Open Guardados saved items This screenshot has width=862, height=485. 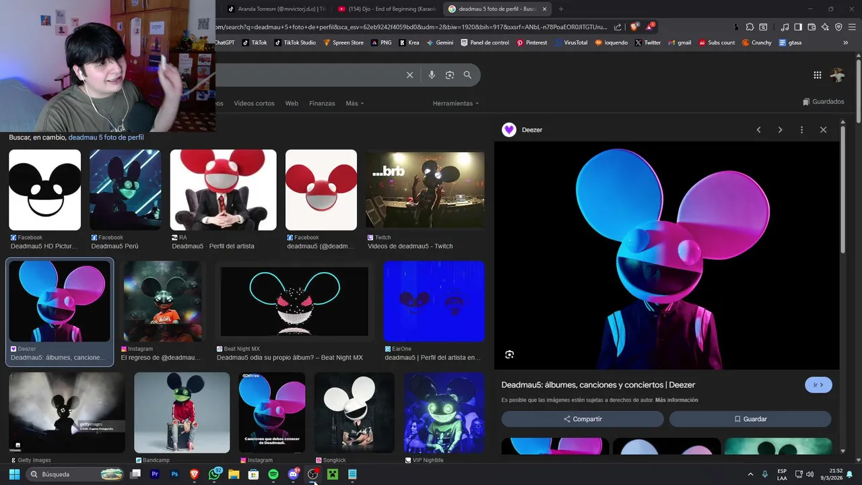click(824, 102)
